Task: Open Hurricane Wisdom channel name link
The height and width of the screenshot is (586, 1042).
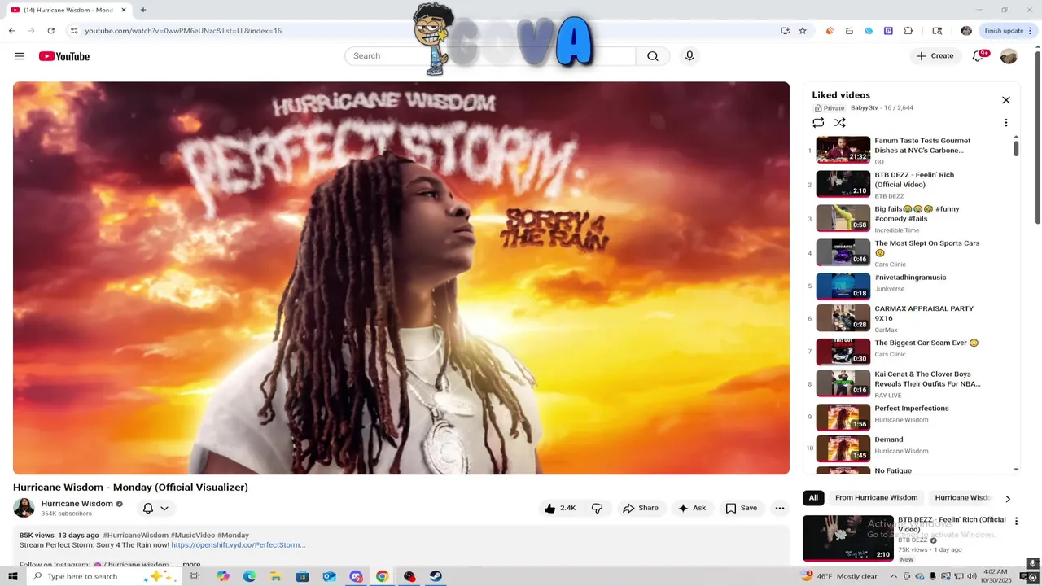Action: (77, 504)
